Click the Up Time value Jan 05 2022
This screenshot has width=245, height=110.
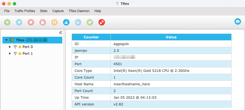pos(135,98)
